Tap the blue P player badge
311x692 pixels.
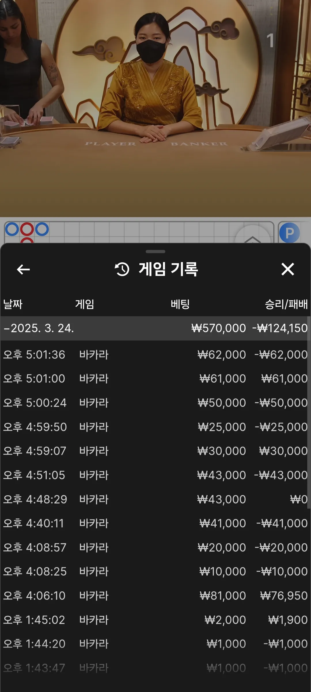click(x=289, y=233)
